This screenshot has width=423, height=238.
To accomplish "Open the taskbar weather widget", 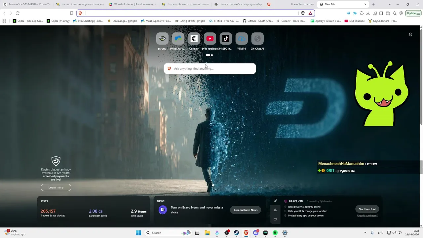I will point(15,233).
